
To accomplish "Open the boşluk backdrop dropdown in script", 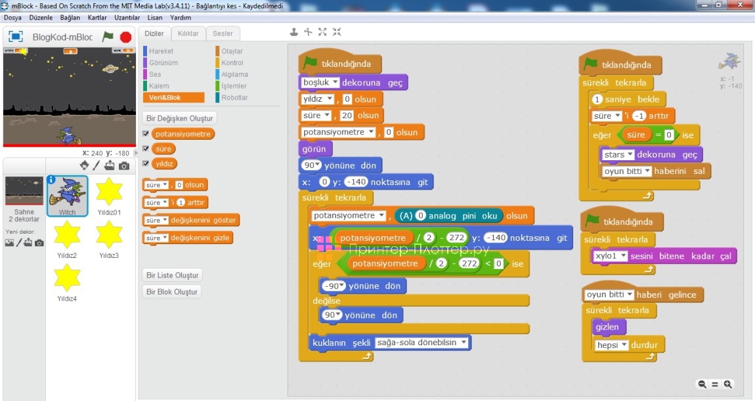I will tap(334, 83).
